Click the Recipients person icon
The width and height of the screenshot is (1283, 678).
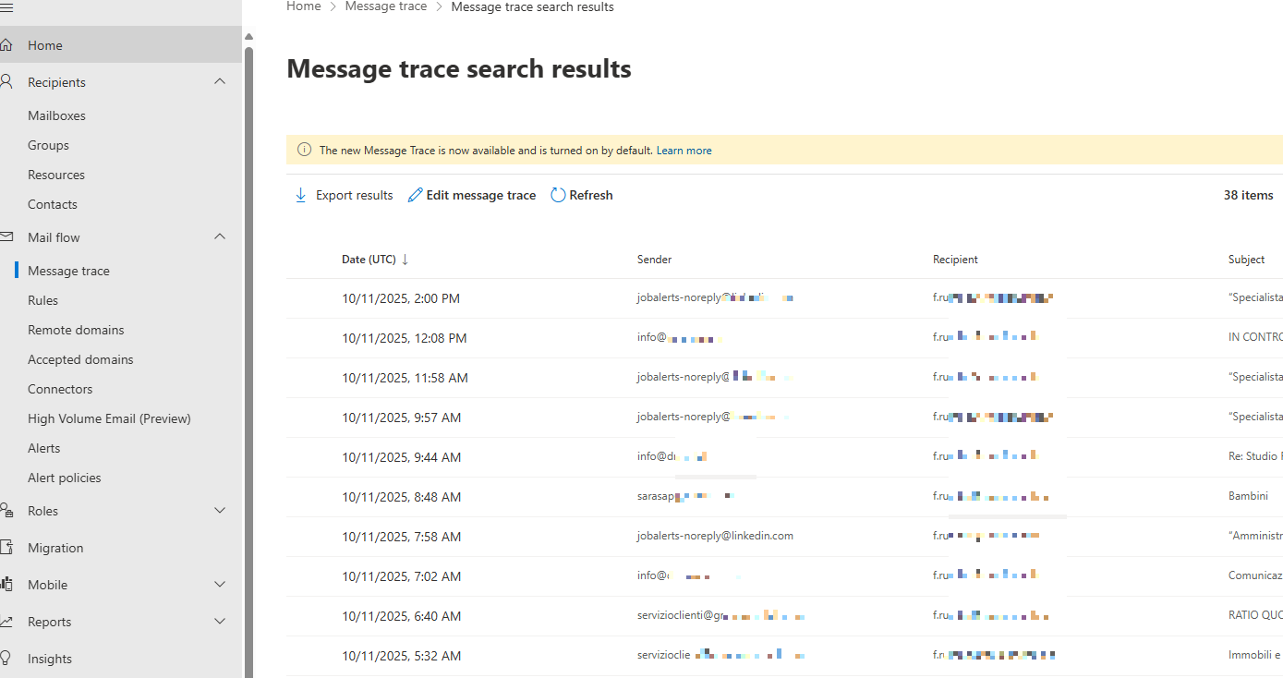coord(6,82)
